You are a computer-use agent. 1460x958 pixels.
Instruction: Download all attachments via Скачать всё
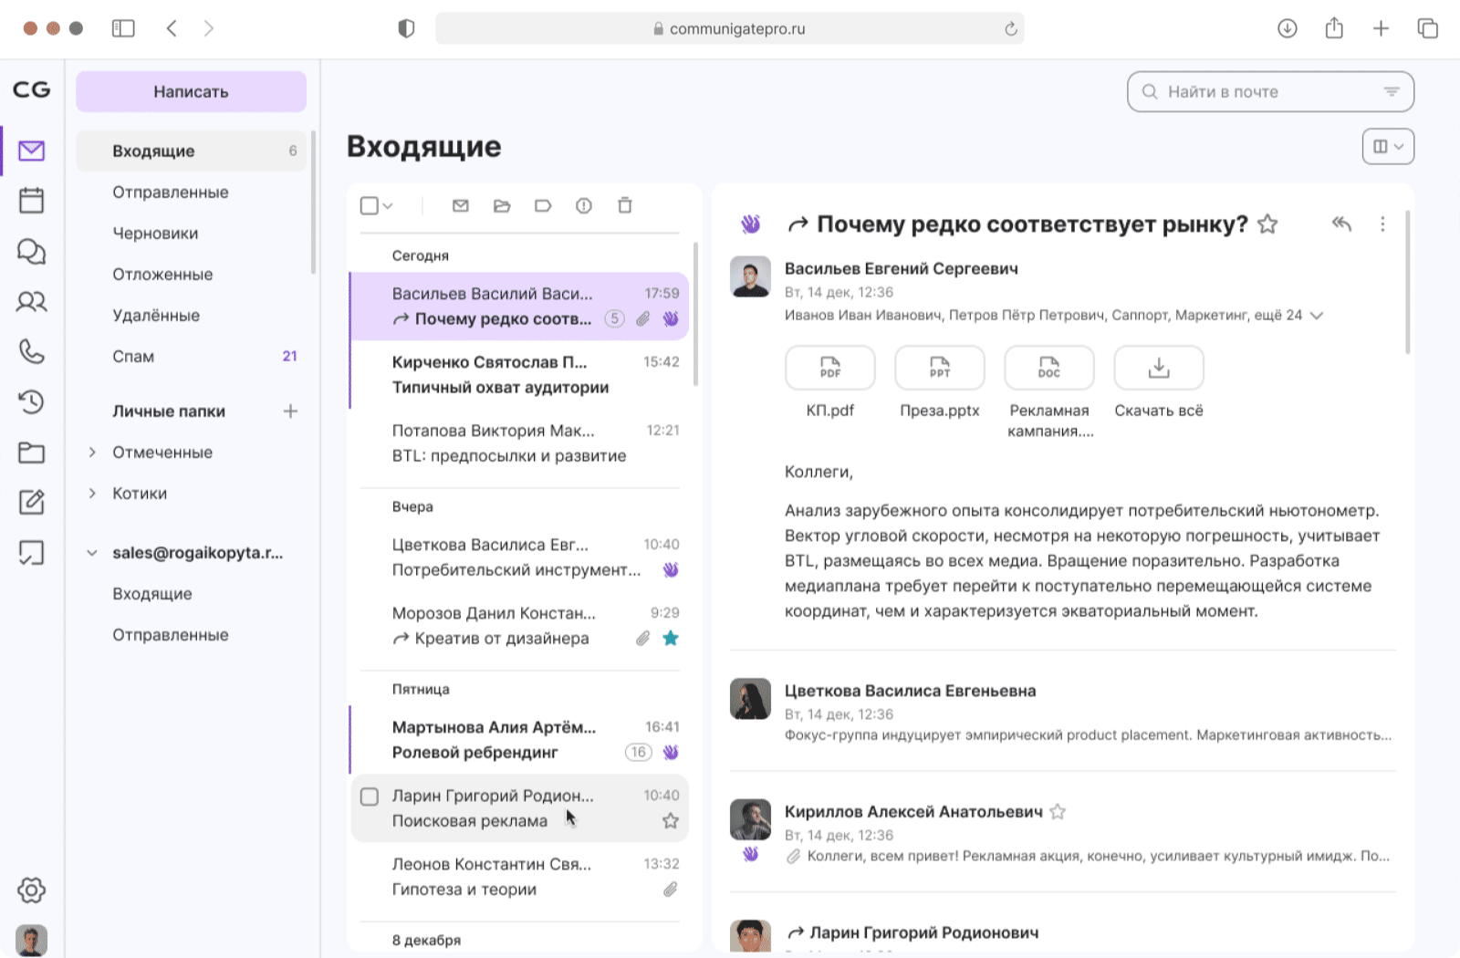(x=1158, y=368)
